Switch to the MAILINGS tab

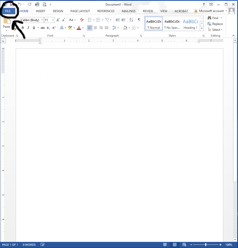129,11
